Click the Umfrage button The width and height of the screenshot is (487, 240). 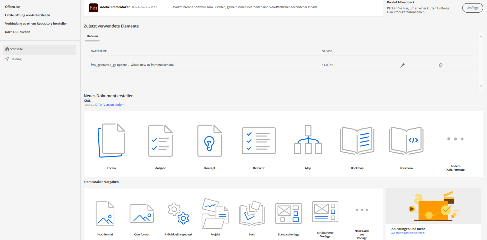[x=472, y=8]
